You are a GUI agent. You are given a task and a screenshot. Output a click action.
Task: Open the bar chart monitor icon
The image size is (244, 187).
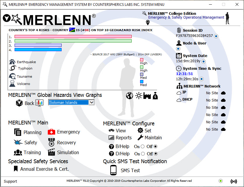point(39,103)
